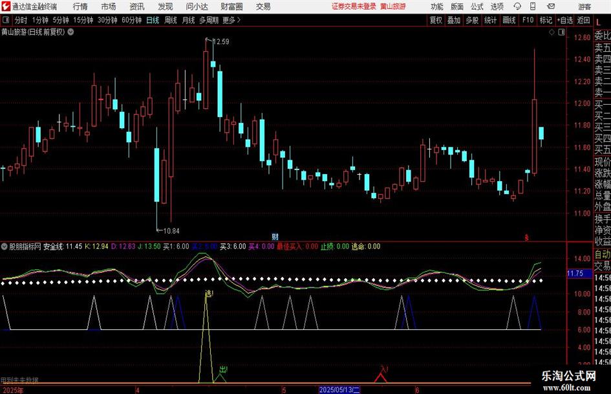Image resolution: width=611 pixels, height=394 pixels.
Task: Click 证券交易未登录 login status link
Action: 354,6
